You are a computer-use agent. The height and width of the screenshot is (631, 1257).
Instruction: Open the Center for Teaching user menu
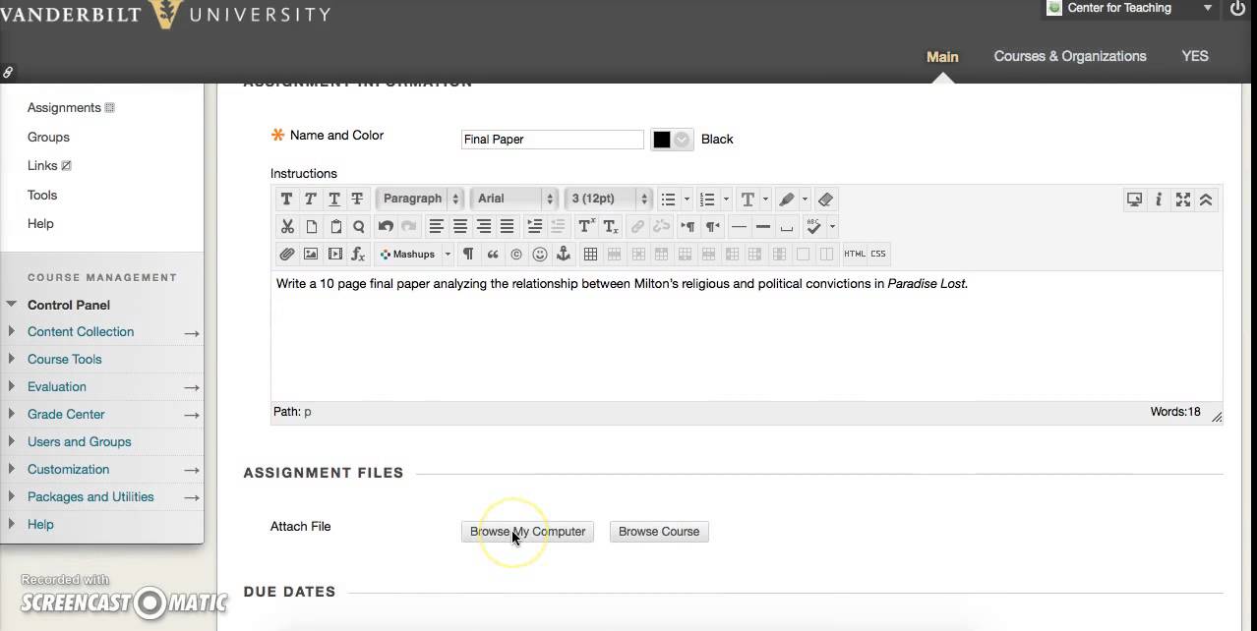(1130, 8)
